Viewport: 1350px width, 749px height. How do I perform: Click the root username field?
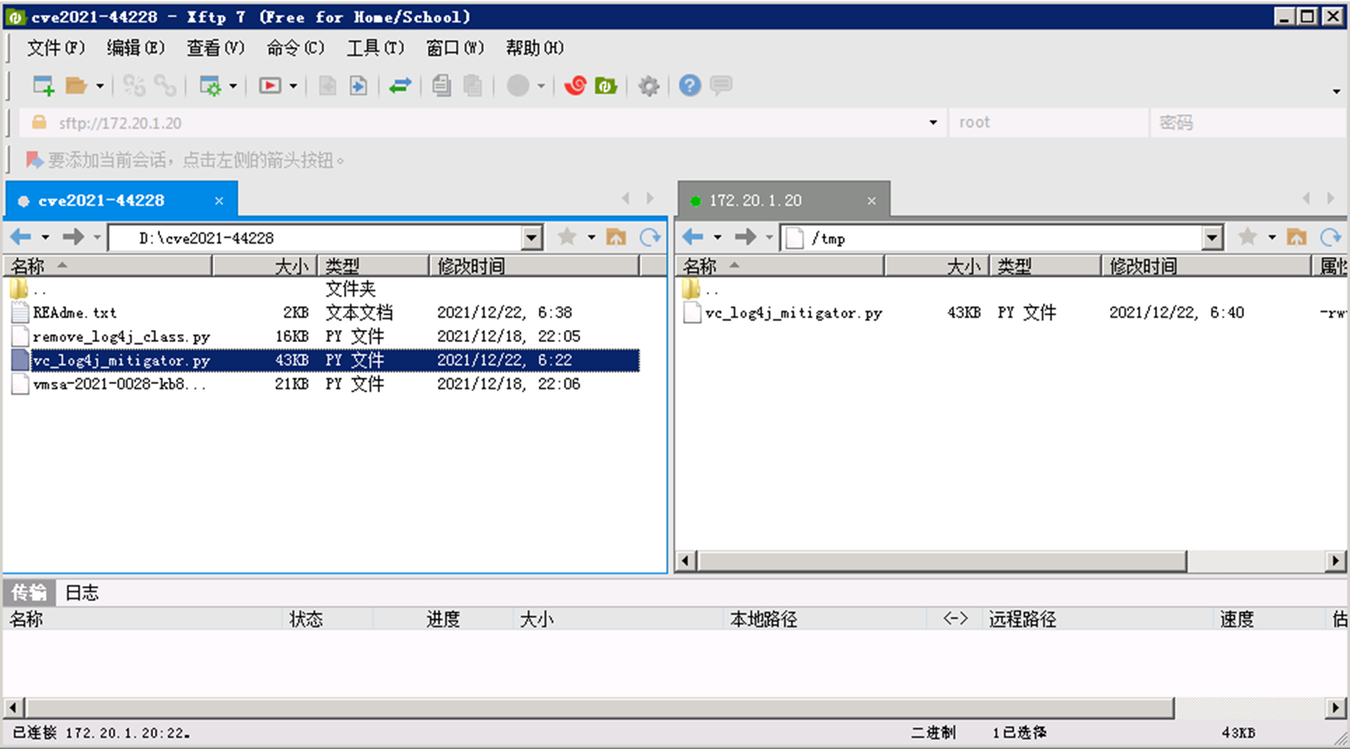click(1048, 123)
